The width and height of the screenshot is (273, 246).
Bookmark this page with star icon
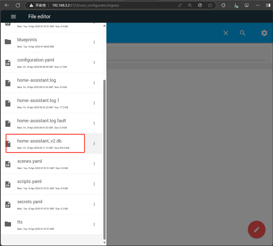210,5
